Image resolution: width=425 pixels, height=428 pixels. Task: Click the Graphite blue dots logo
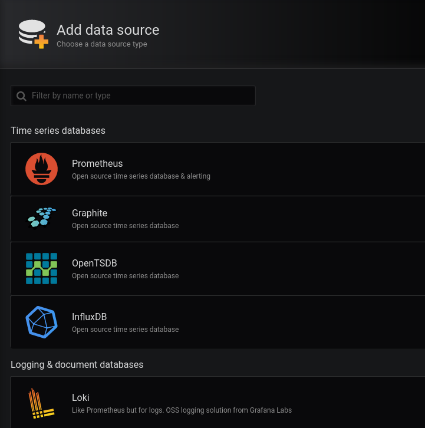[x=41, y=218]
